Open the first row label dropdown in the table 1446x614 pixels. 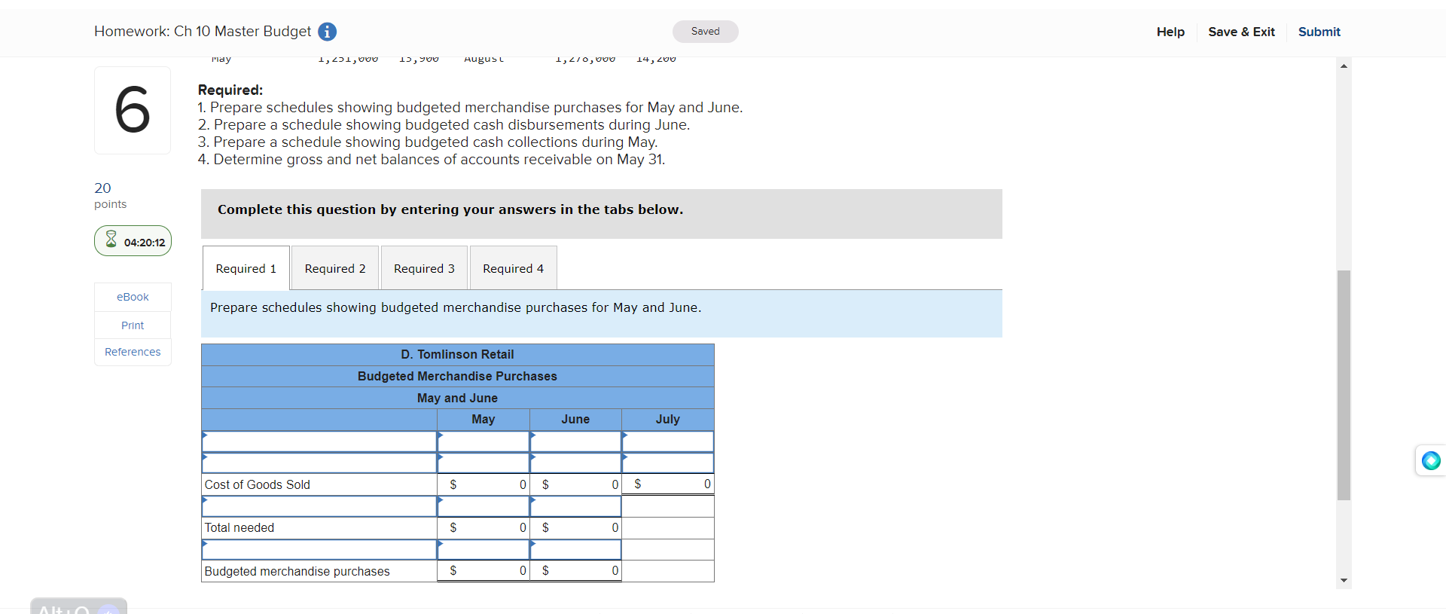point(319,441)
